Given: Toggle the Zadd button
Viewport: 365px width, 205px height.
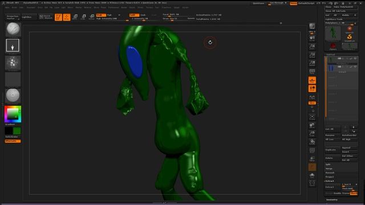Looking at the screenshot, I should click(x=134, y=15).
